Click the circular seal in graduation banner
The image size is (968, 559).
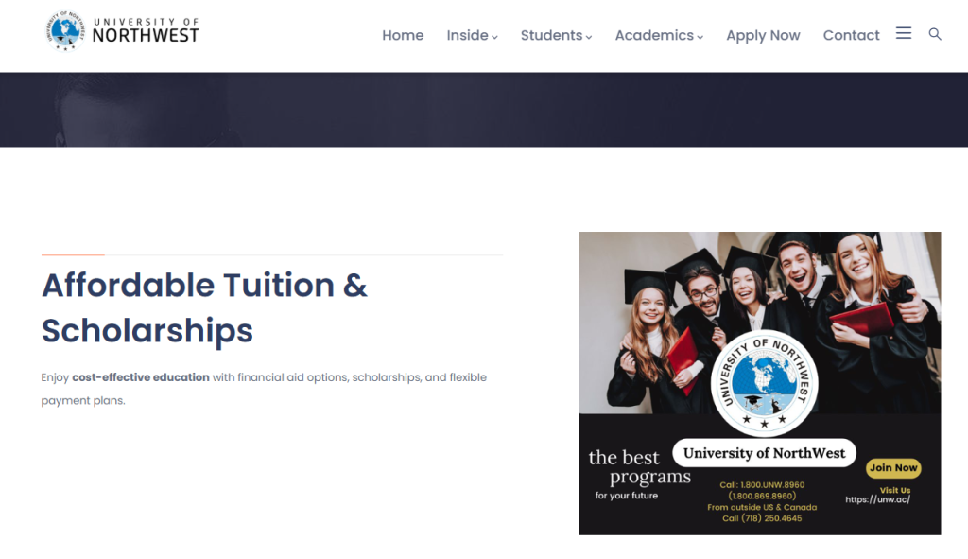764,383
